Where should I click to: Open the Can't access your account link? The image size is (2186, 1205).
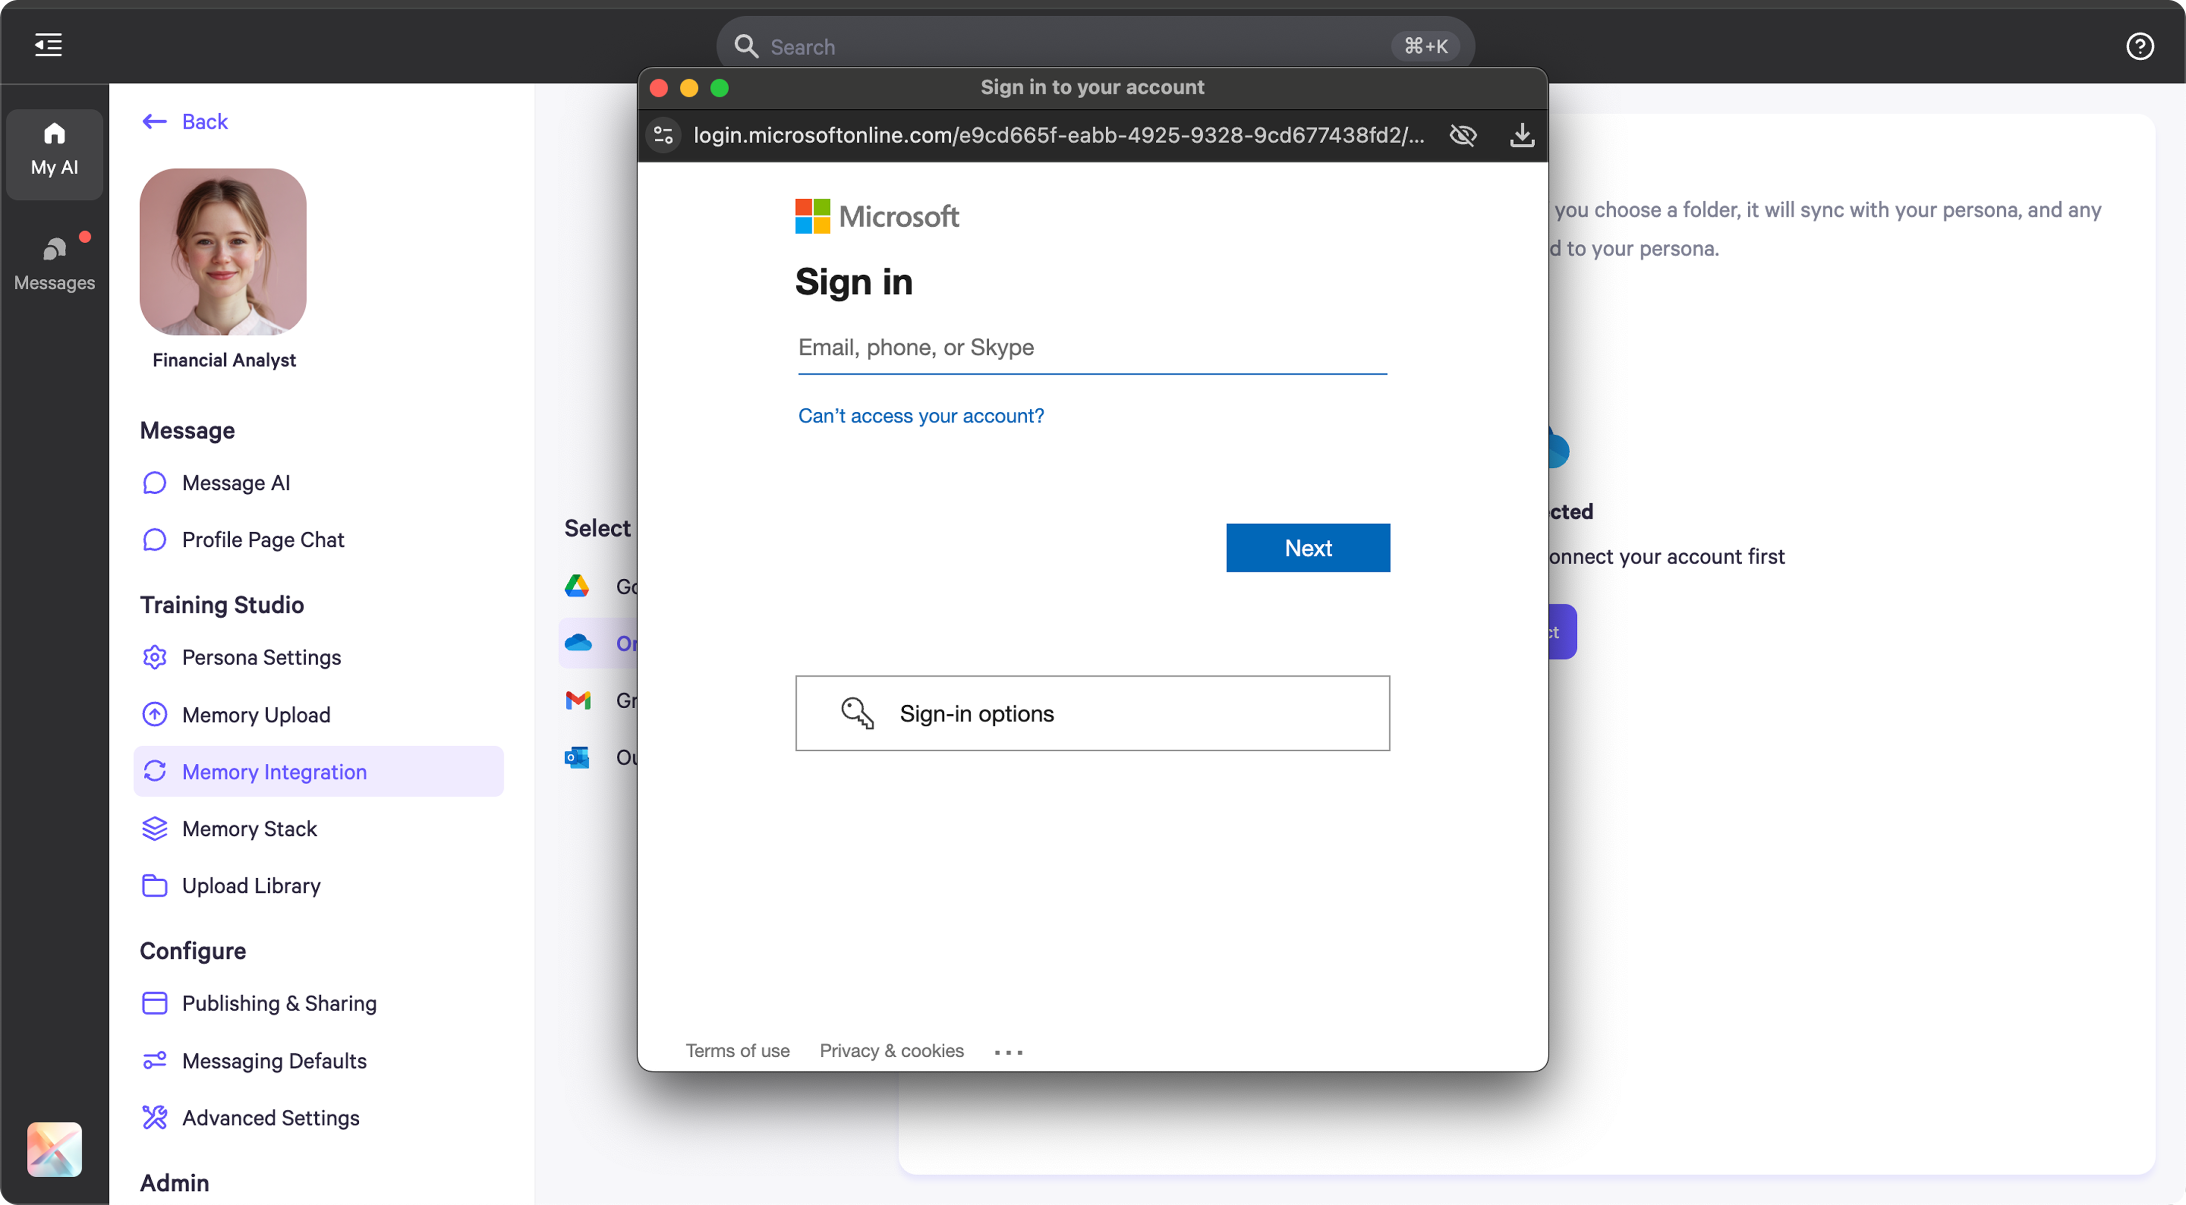click(921, 415)
